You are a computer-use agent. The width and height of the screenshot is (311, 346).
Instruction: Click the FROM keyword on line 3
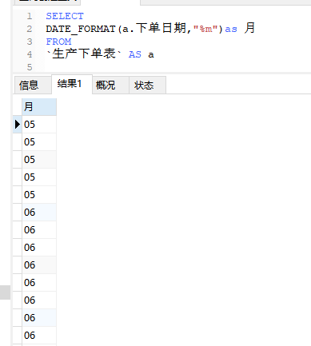tap(58, 42)
